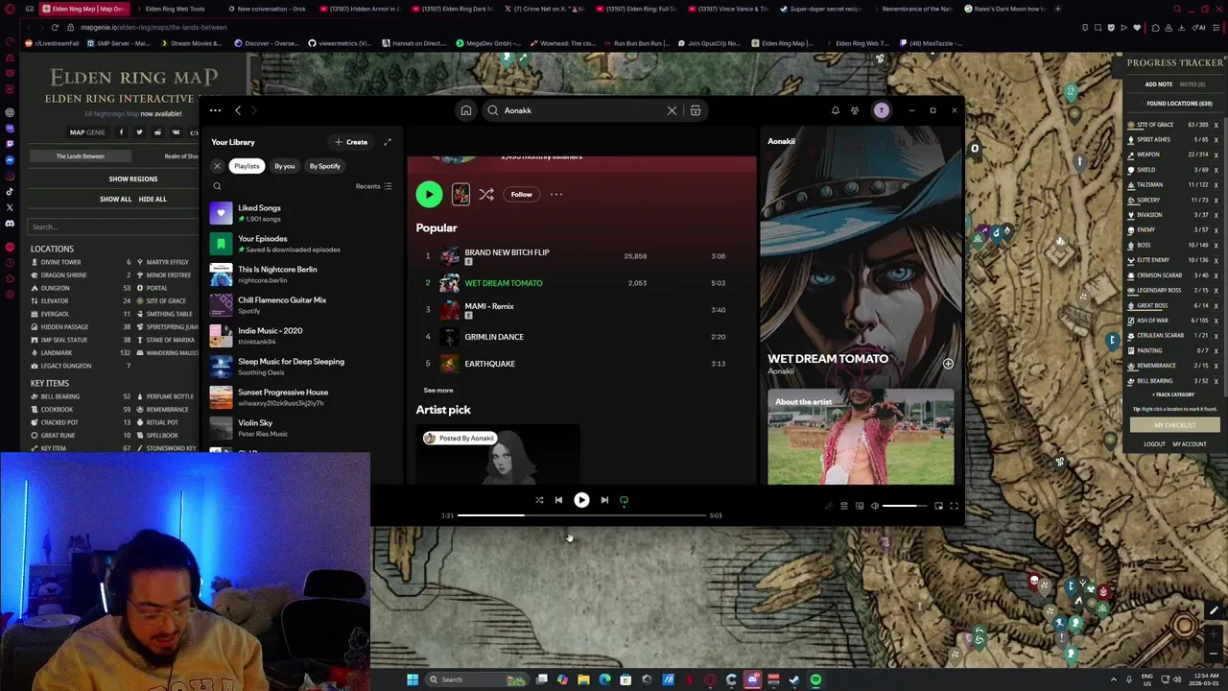The width and height of the screenshot is (1228, 691).
Task: Open Sleep Music for Deep Sleeping
Action: point(301,367)
